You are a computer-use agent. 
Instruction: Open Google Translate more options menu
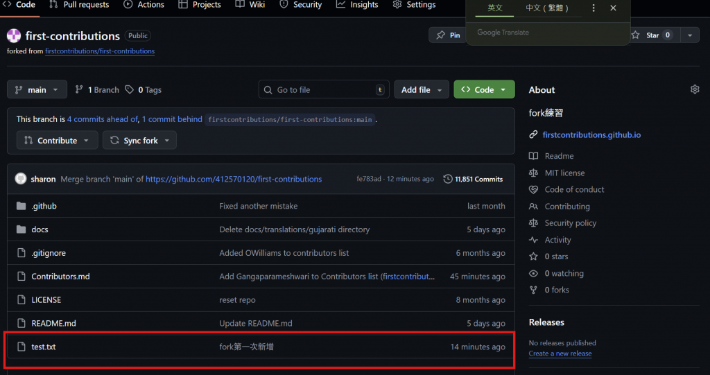594,8
